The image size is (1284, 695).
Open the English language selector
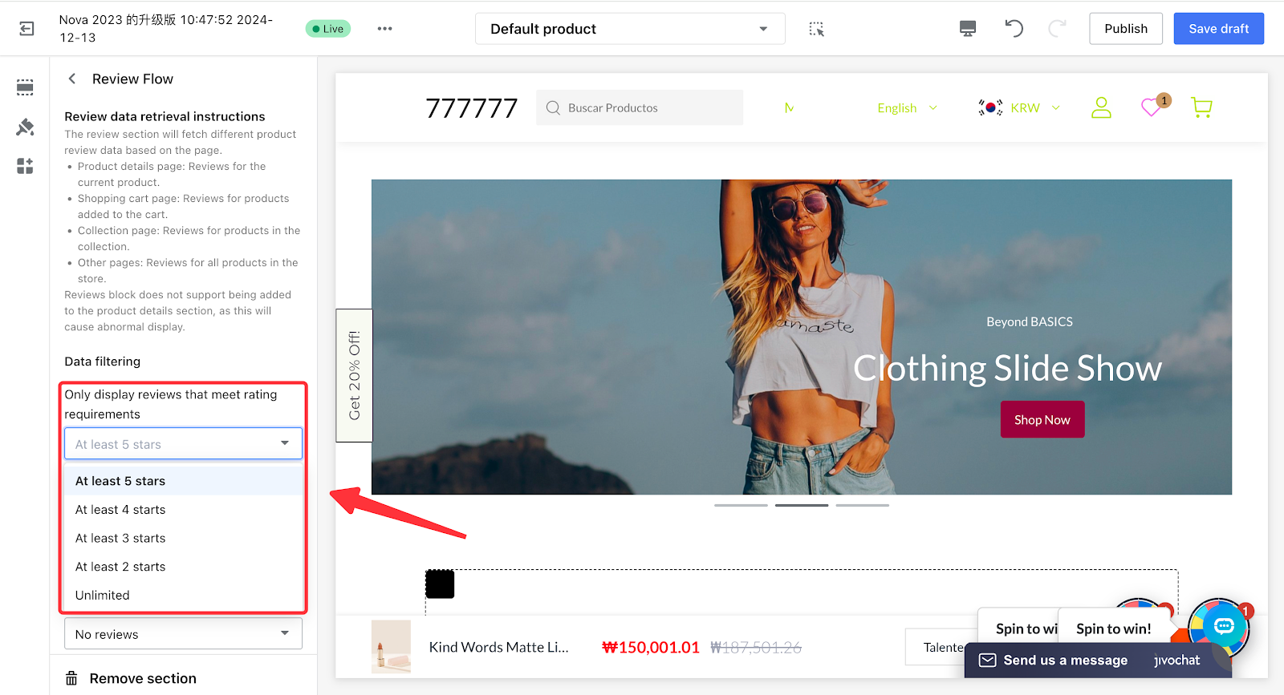coord(907,108)
